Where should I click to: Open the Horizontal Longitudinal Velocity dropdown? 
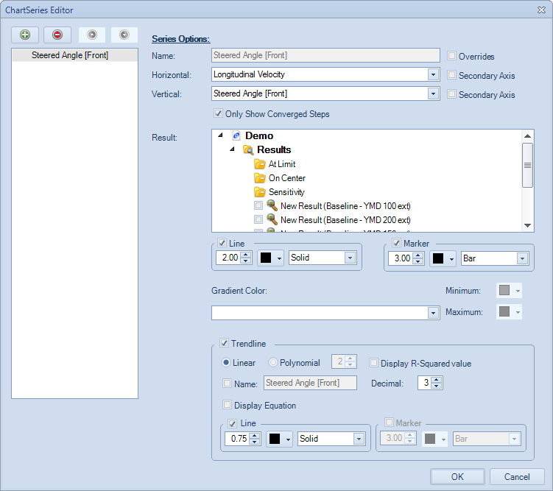coord(433,75)
